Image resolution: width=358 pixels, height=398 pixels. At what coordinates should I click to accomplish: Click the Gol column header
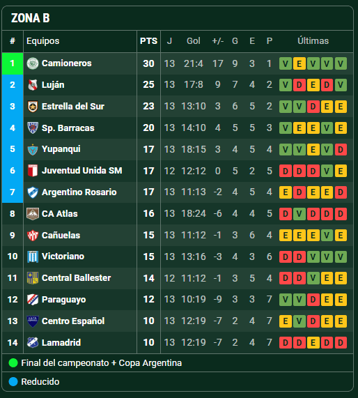(194, 41)
